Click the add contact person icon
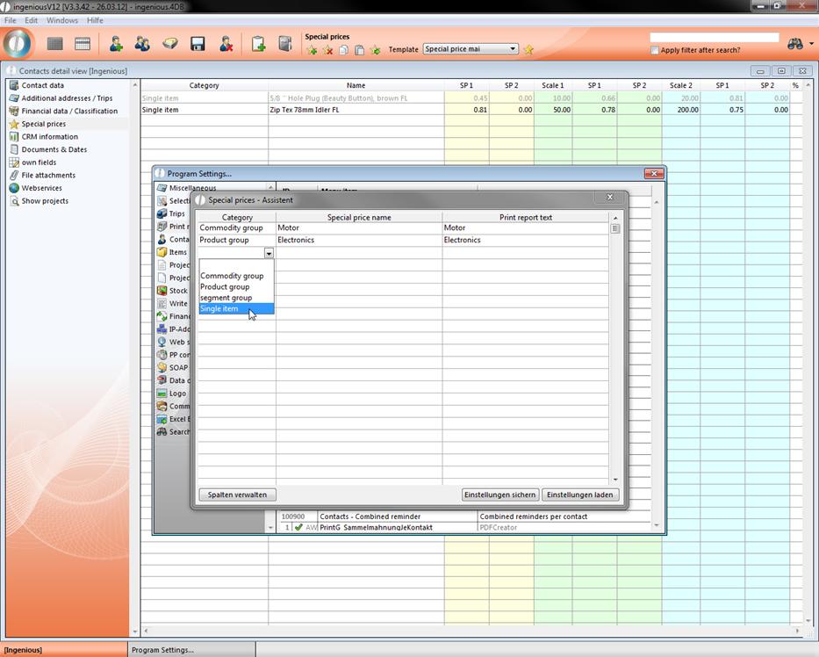This screenshot has width=819, height=657. [x=116, y=44]
